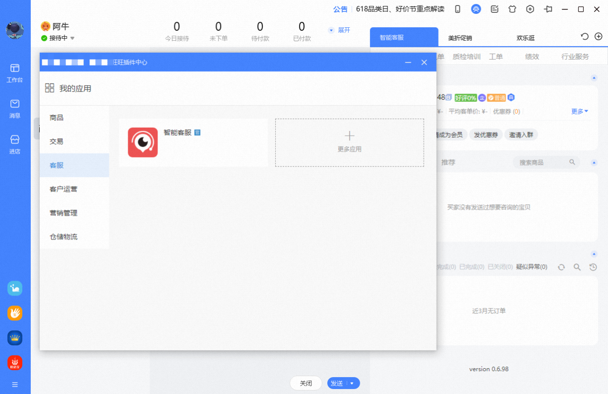Click the 发送 send button
The height and width of the screenshot is (394, 608).
[x=337, y=383]
